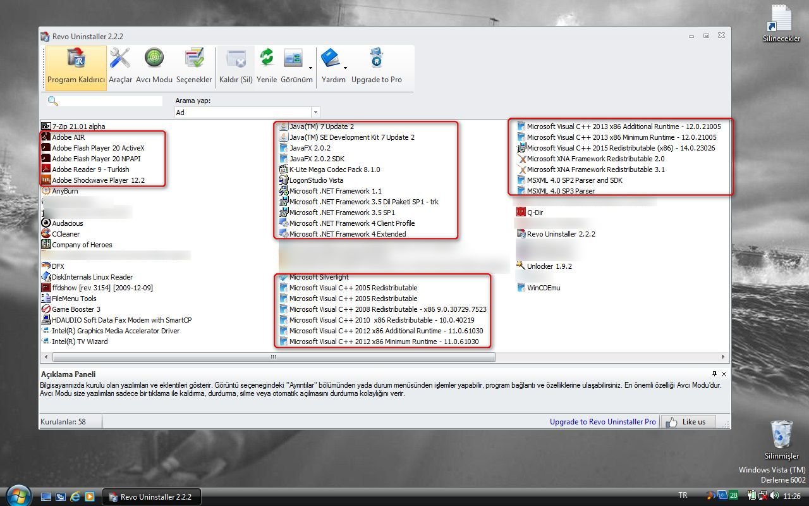Viewport: 809px width, 506px height.
Task: Select Audacious in the program list
Action: tap(62, 223)
